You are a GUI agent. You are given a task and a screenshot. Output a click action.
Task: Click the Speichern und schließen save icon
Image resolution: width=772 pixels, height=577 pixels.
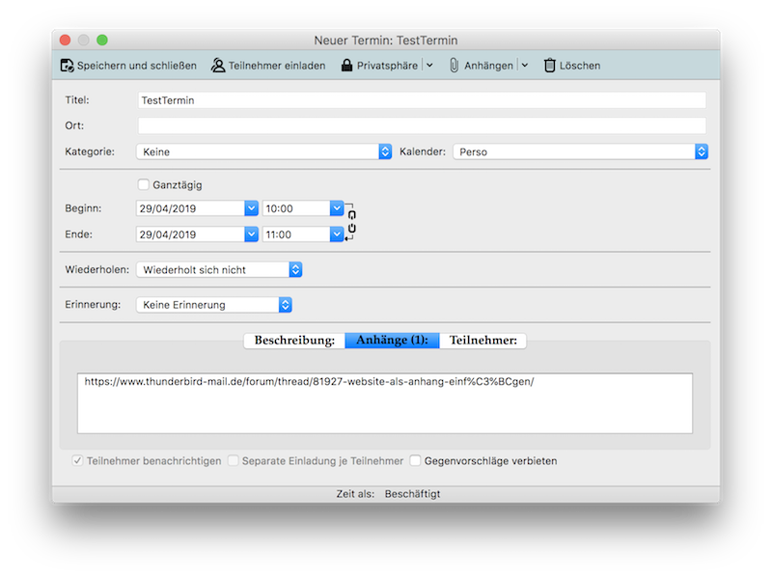[67, 66]
